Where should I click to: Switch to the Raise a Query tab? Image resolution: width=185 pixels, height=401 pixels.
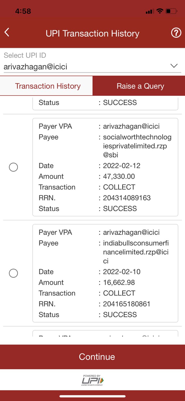point(140,86)
